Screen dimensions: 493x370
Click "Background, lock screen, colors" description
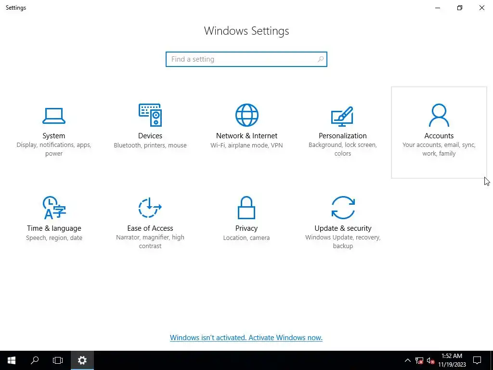point(343,149)
